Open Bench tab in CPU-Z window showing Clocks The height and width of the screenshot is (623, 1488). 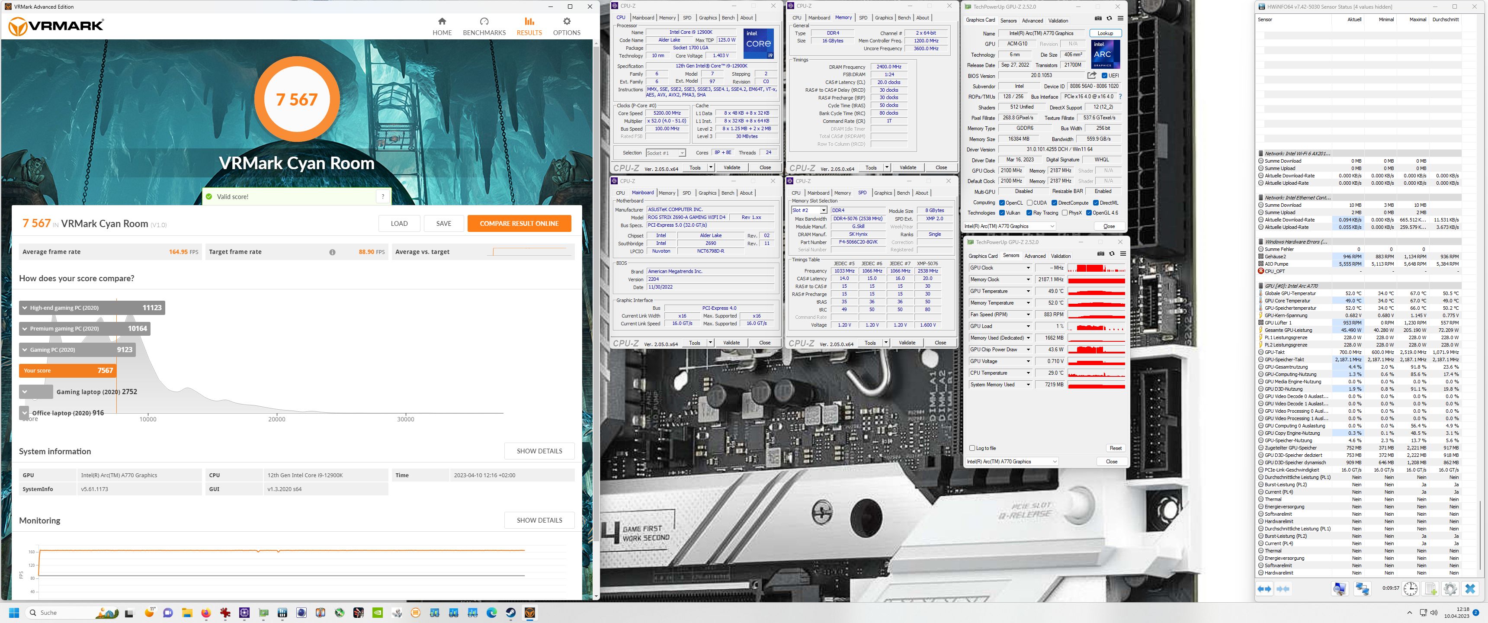point(728,18)
